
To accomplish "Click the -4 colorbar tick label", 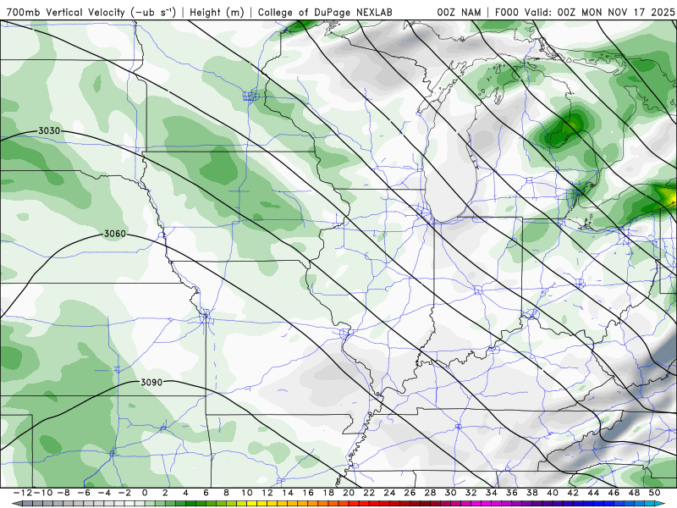I will pyautogui.click(x=104, y=493).
